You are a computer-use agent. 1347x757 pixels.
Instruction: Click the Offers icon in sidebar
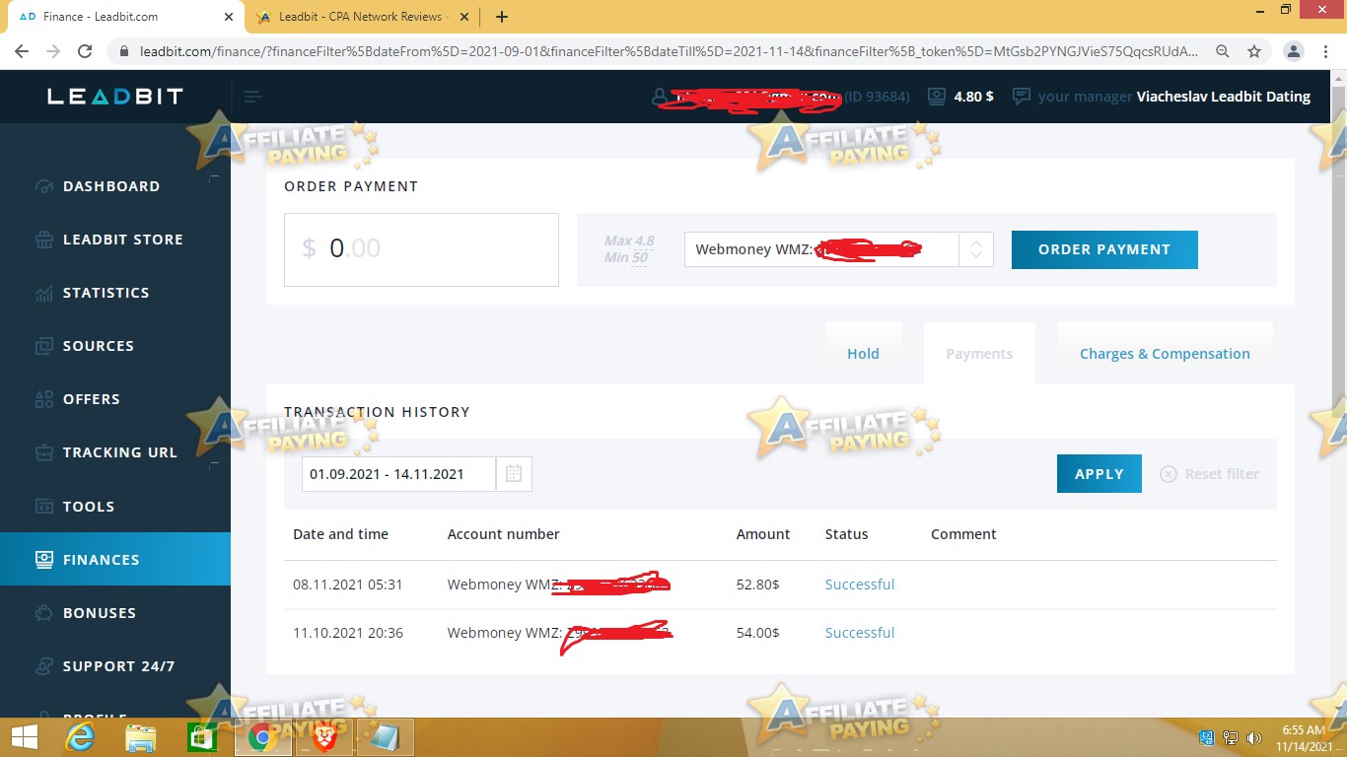click(x=43, y=399)
